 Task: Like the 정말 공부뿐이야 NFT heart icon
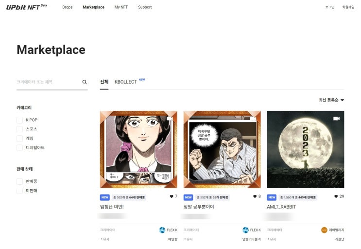click(x=255, y=196)
